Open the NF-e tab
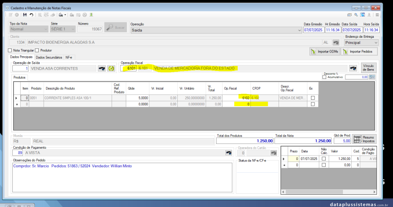The width and height of the screenshot is (393, 207). coord(69,57)
